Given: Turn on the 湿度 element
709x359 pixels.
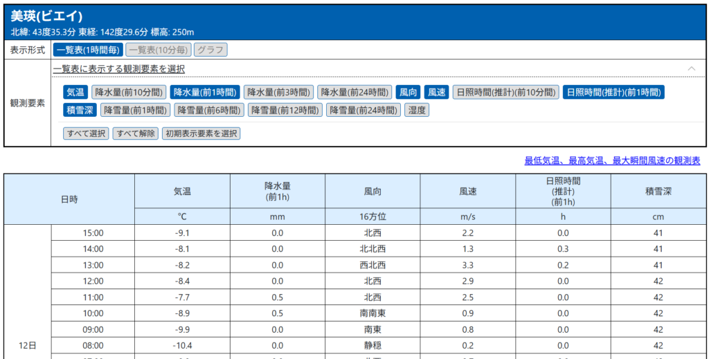Looking at the screenshot, I should click(417, 110).
